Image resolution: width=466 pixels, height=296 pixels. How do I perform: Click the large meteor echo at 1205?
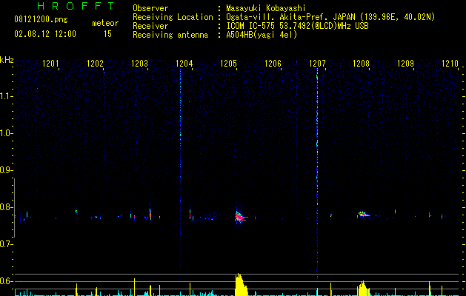(239, 217)
